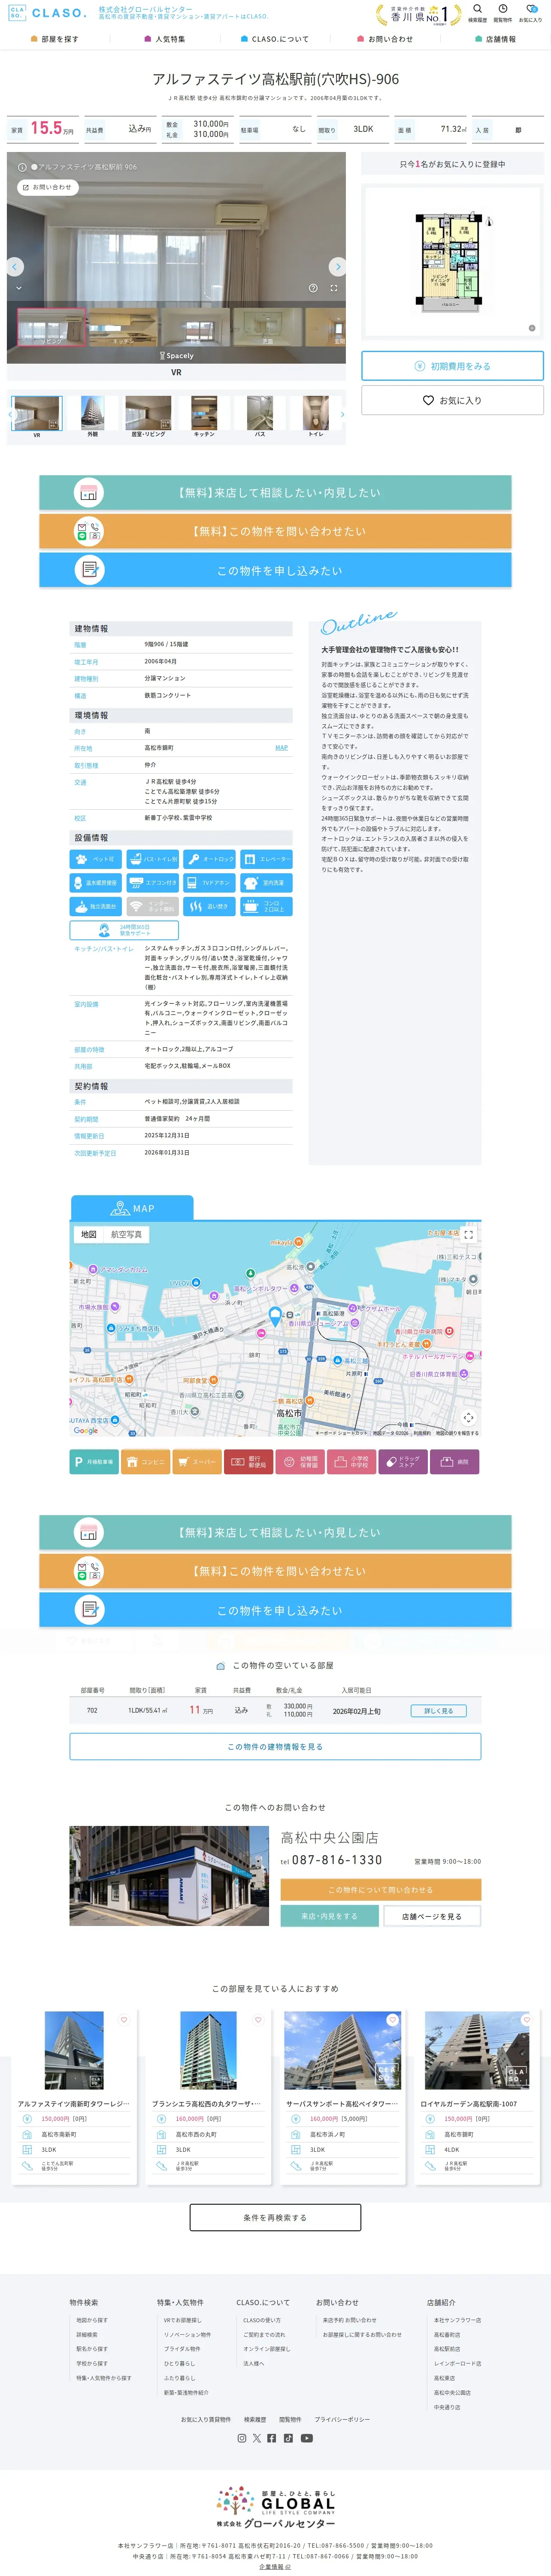Open the viewed properties (閲覧物件) clock icon
This screenshot has width=551, height=2576.
coord(503,13)
